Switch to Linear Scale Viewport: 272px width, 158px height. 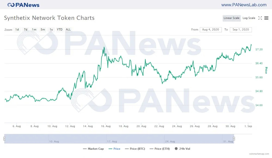pos(231,18)
